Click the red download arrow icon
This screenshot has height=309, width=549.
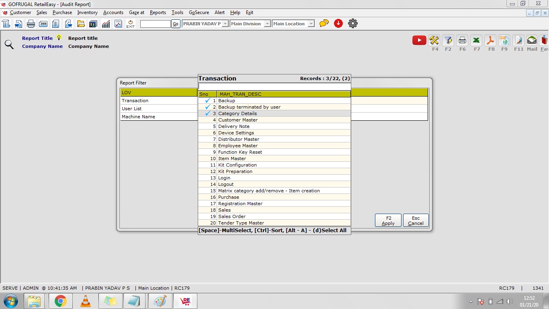pyautogui.click(x=338, y=24)
